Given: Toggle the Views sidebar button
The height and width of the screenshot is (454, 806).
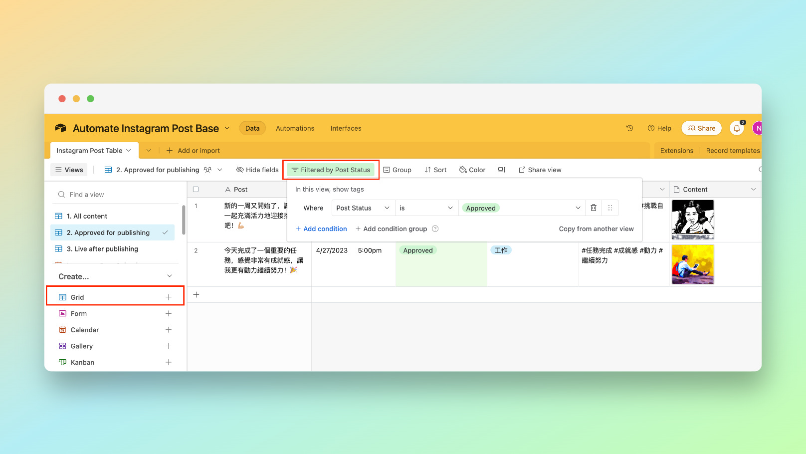Looking at the screenshot, I should coord(69,170).
